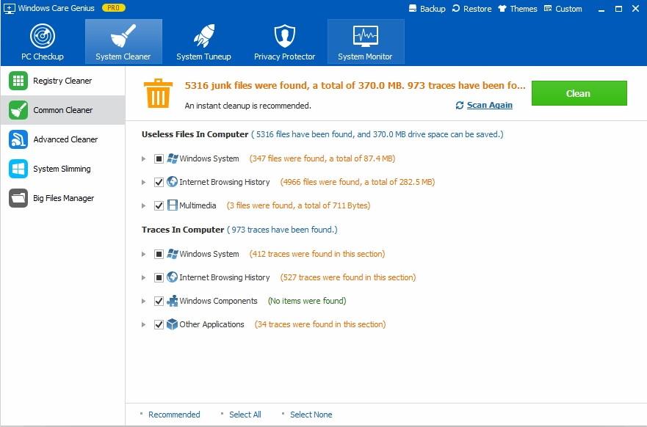The height and width of the screenshot is (427, 647).
Task: Click the Common Cleaner broom sidebar icon
Action: point(18,110)
